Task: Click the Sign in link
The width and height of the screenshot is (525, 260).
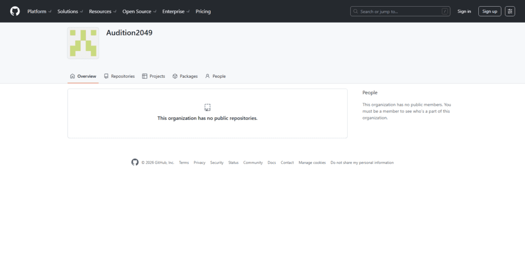Action: tap(464, 11)
